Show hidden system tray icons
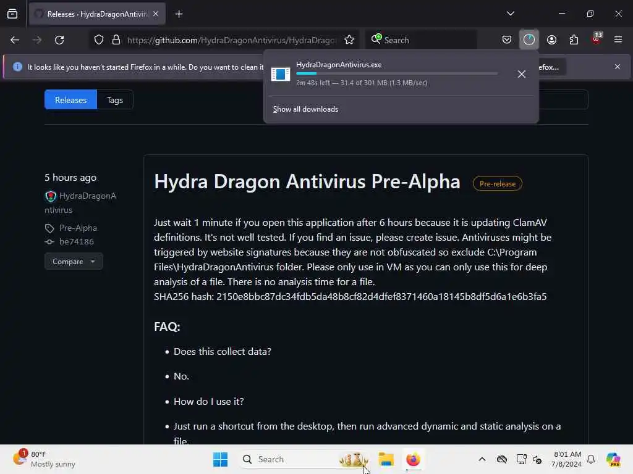Image resolution: width=633 pixels, height=474 pixels. pos(482,459)
